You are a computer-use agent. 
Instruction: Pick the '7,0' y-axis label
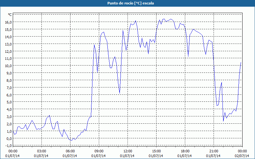(9, 88)
